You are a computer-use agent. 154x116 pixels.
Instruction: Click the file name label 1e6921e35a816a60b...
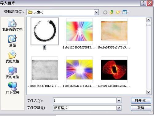point(114,86)
